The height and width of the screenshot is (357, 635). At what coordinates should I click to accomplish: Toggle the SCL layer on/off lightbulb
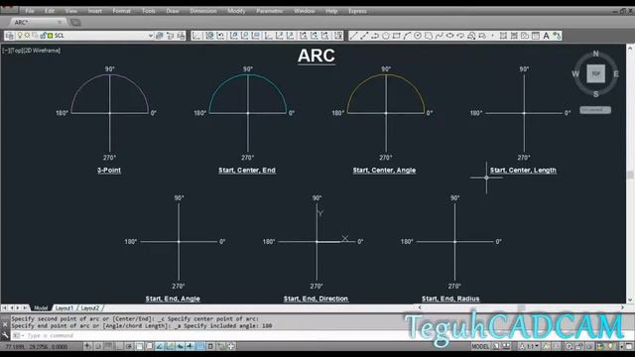20,36
